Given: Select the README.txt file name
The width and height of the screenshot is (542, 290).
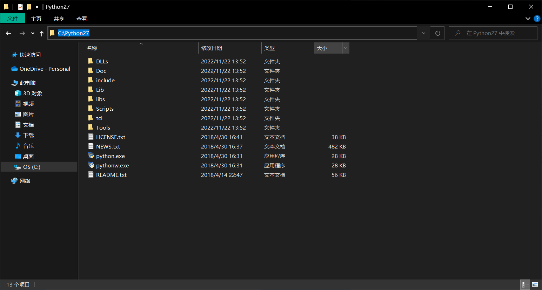Looking at the screenshot, I should click(x=111, y=175).
